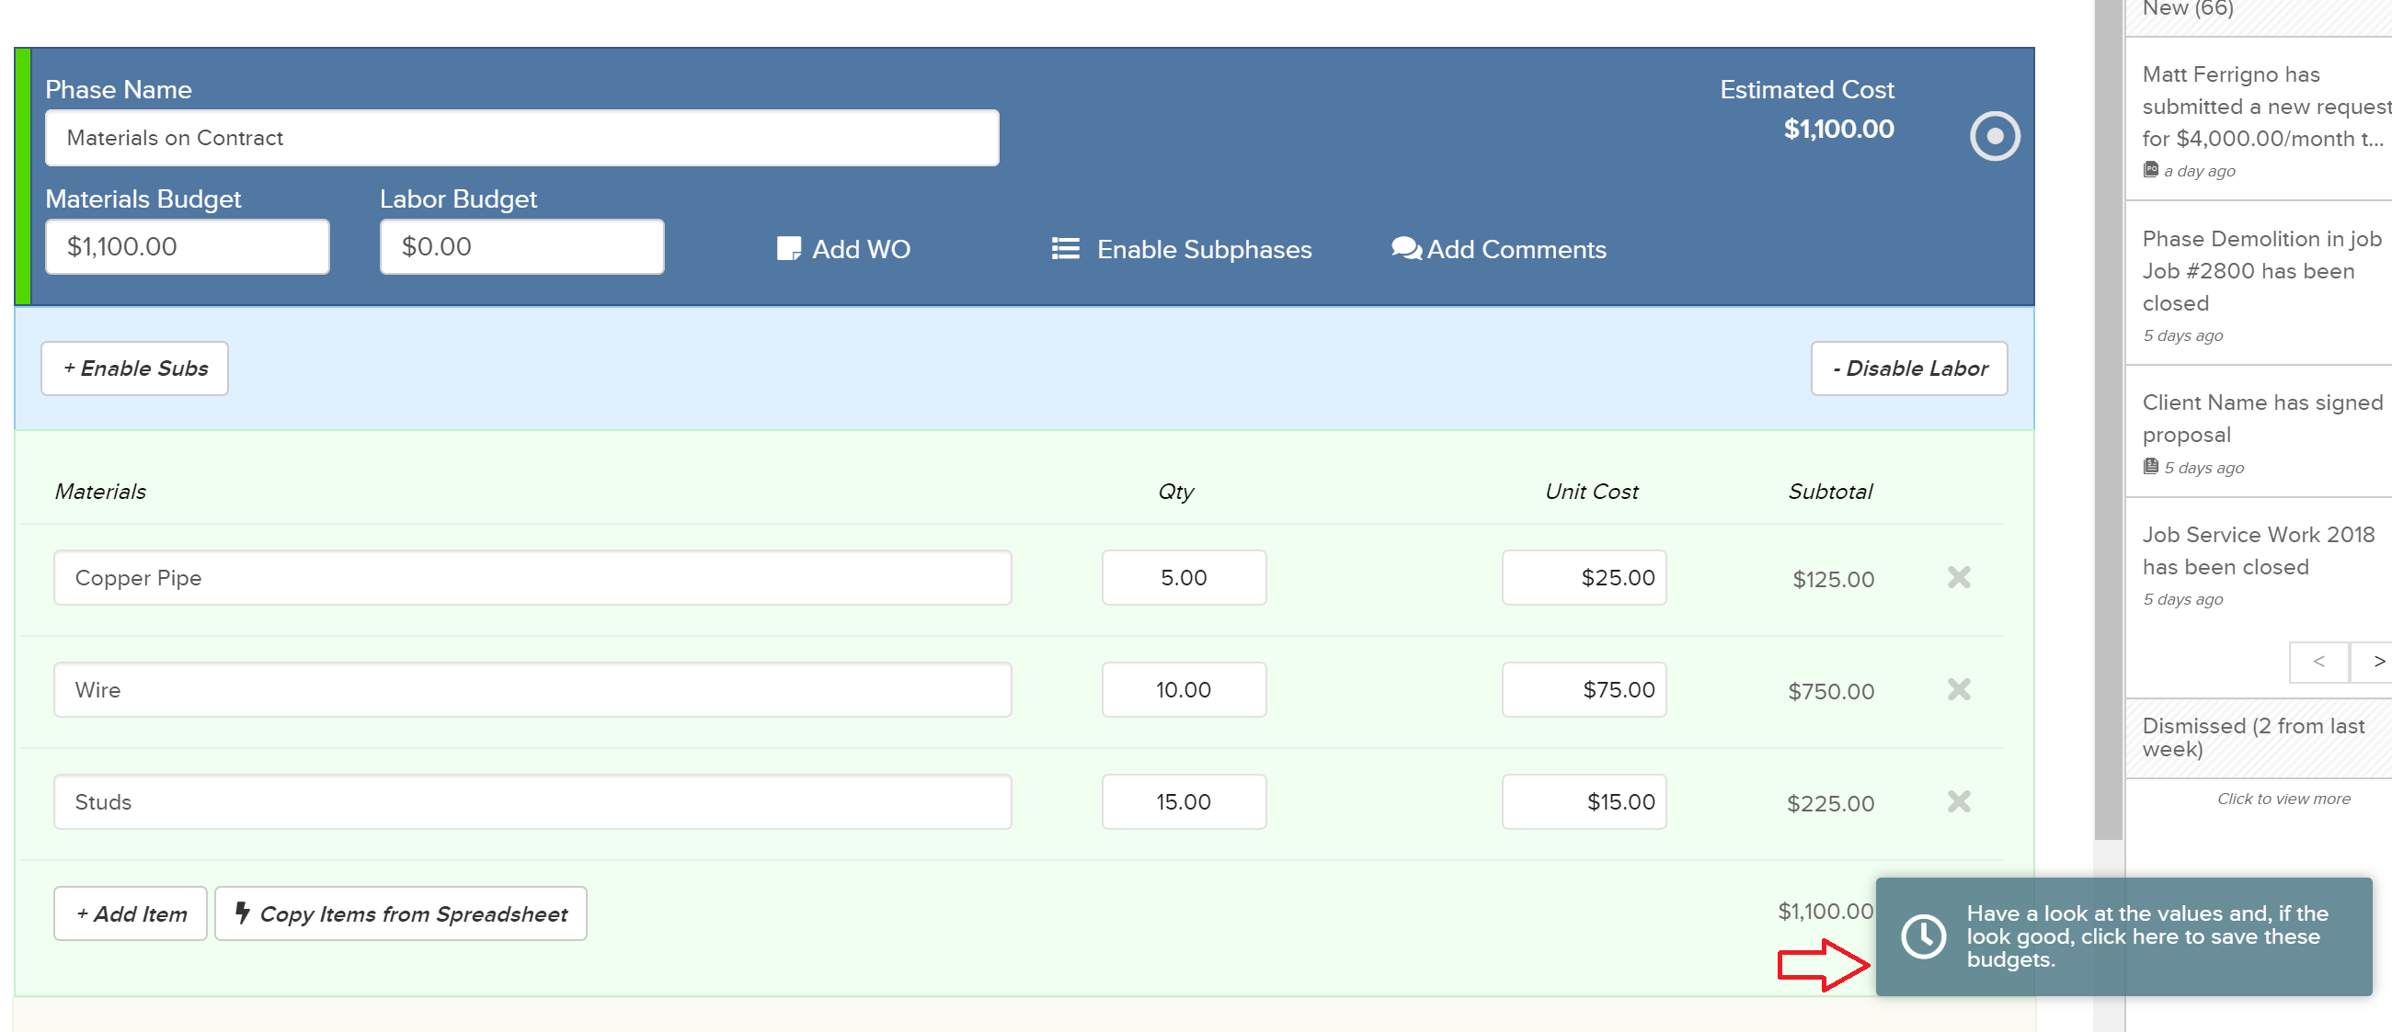
Task: Edit Wire quantity 10.00
Action: (x=1184, y=689)
